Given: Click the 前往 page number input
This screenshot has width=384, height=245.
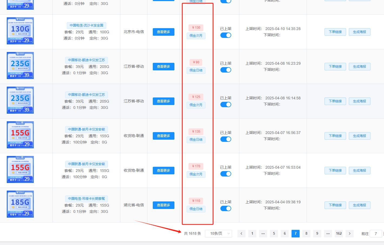Looking at the screenshot, I should coord(376,233).
